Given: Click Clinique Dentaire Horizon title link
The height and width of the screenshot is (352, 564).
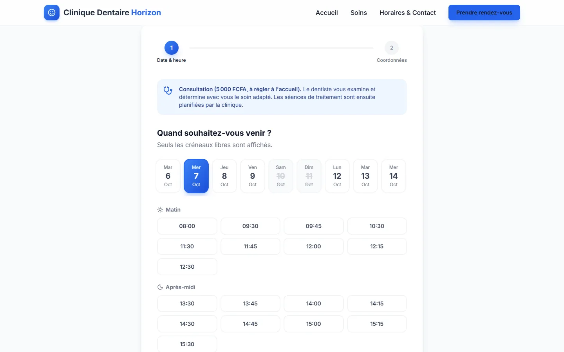Looking at the screenshot, I should tap(112, 13).
